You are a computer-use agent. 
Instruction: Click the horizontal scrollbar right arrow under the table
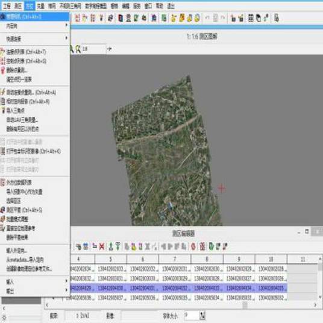315,305
